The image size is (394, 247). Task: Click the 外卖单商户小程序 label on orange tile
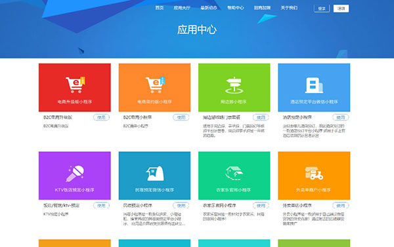pos(313,190)
